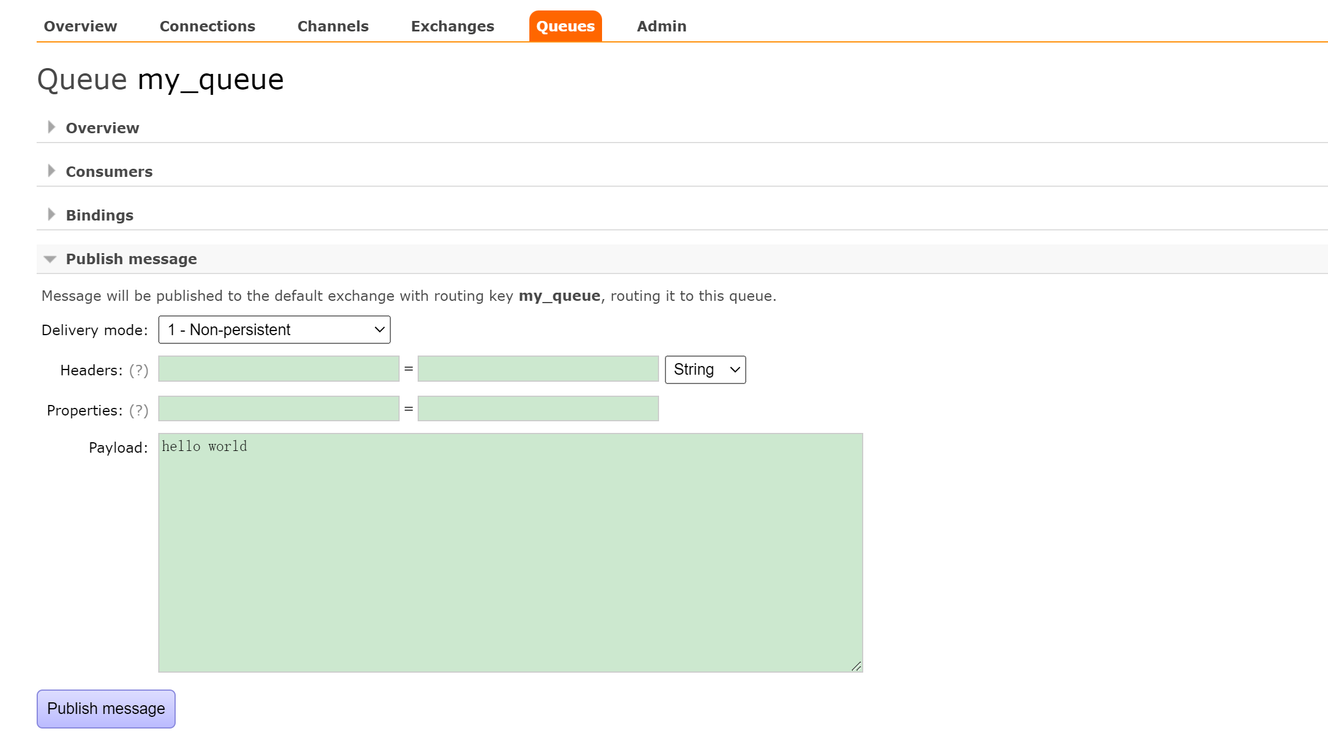The width and height of the screenshot is (1328, 732).
Task: Change delivery mode to Non-persistent
Action: (273, 329)
